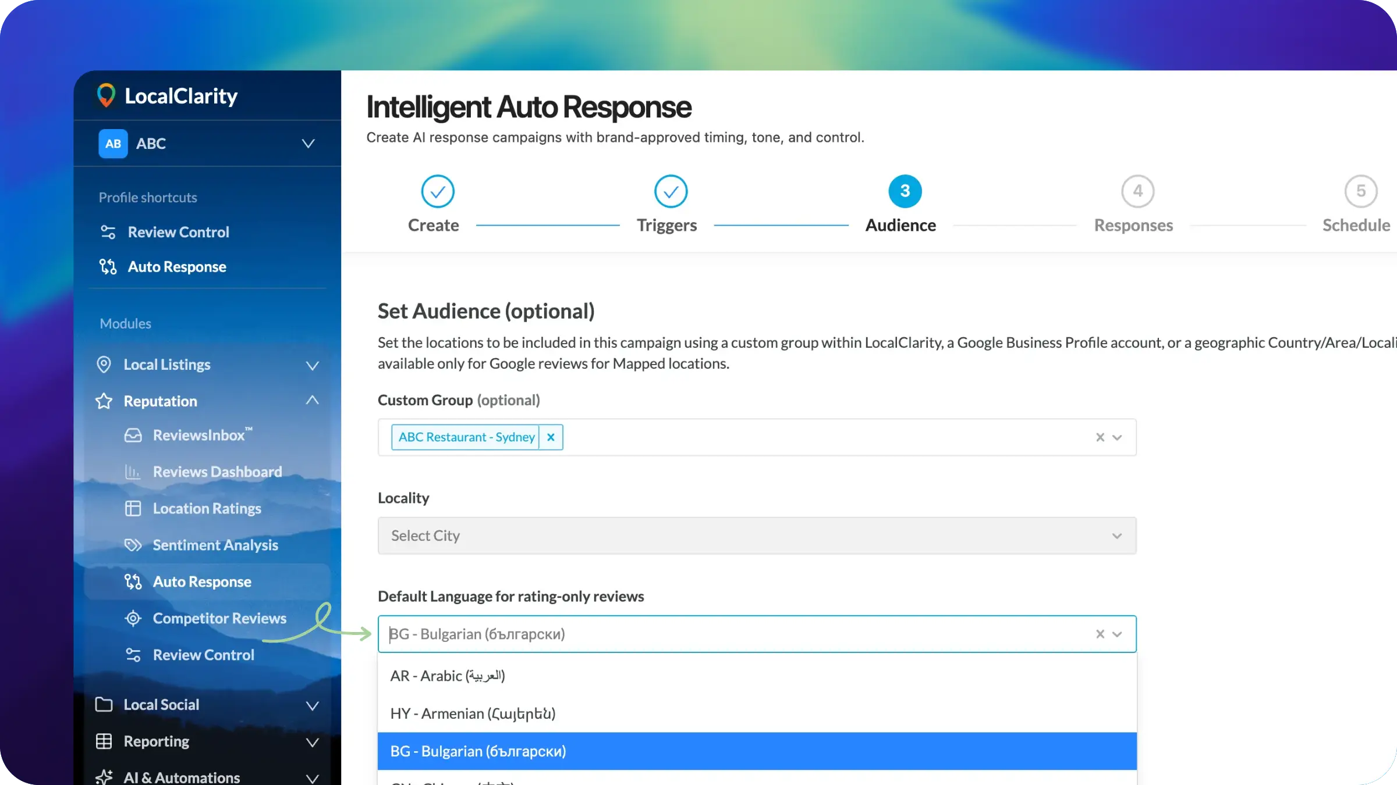Open Auto Response under Reputation
The image size is (1397, 785).
[202, 581]
